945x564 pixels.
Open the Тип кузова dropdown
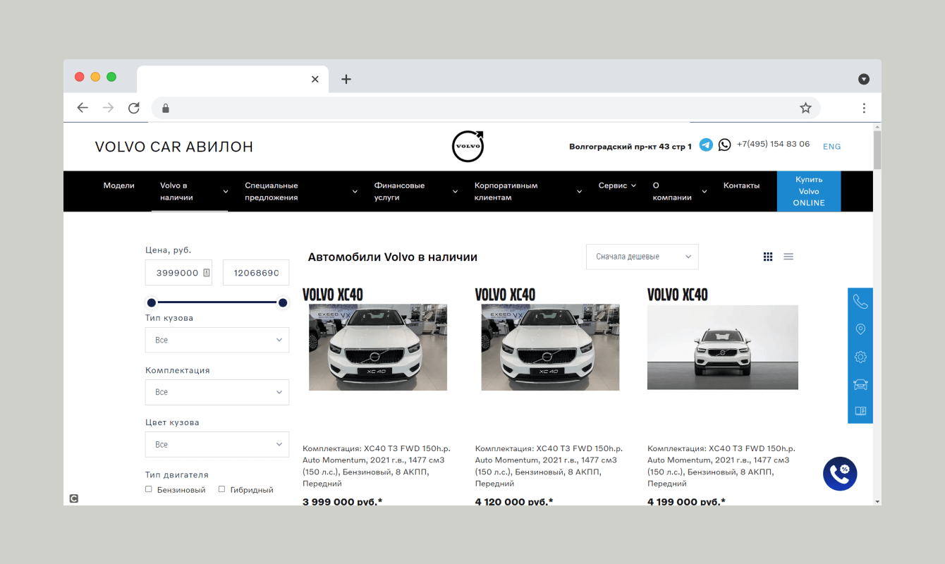pos(217,340)
